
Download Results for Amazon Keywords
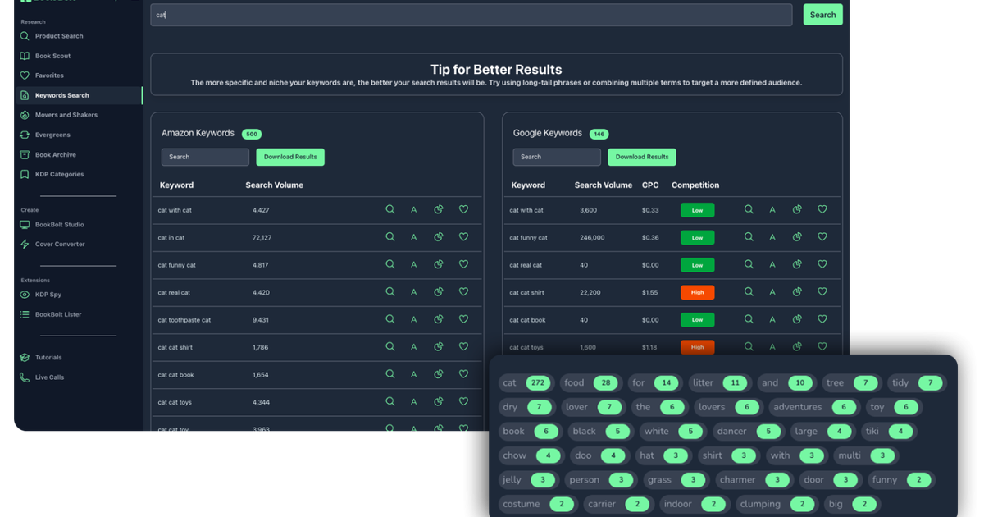pos(290,157)
